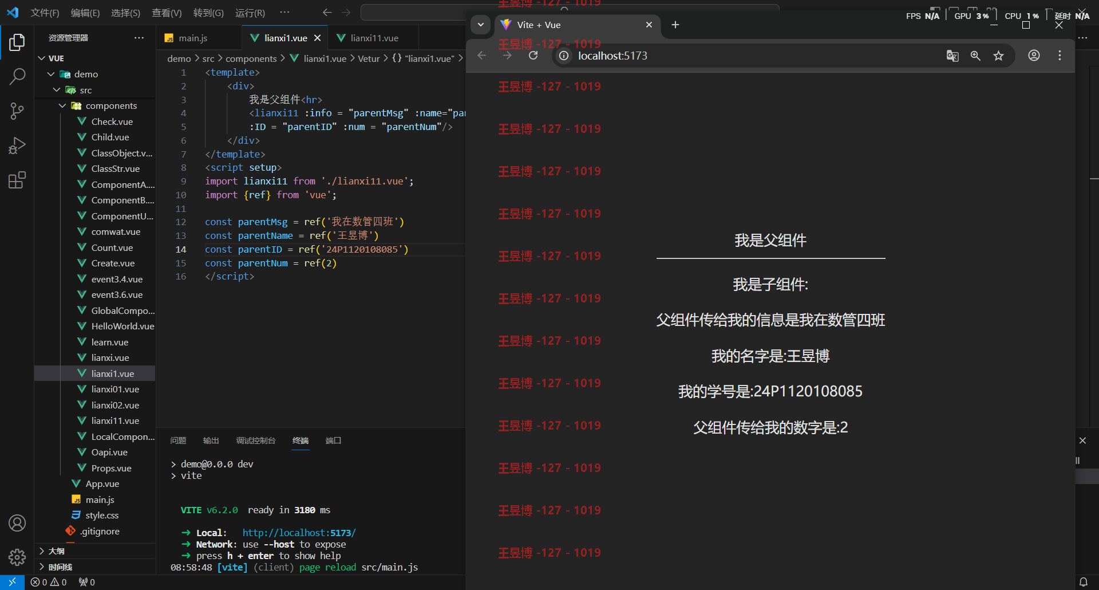Screen dimensions: 1099x590
Task: Open the 转到(G) menu
Action: [208, 13]
